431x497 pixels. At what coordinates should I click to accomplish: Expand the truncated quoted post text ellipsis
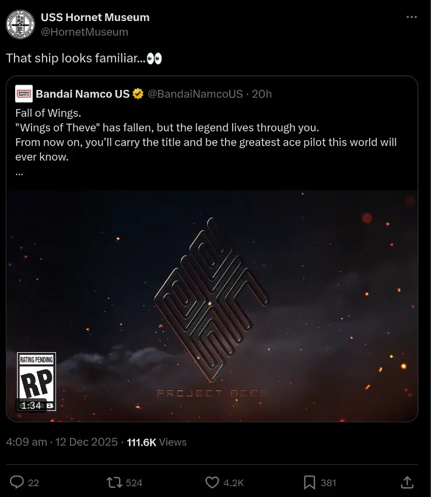pyautogui.click(x=19, y=173)
